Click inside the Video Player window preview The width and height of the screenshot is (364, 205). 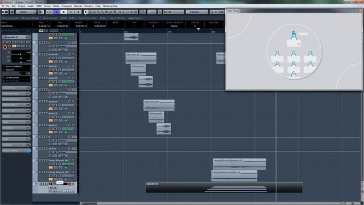click(x=294, y=51)
